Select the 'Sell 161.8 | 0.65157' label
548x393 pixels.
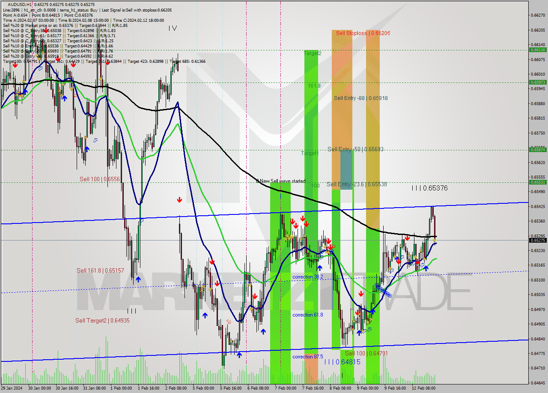[100, 270]
